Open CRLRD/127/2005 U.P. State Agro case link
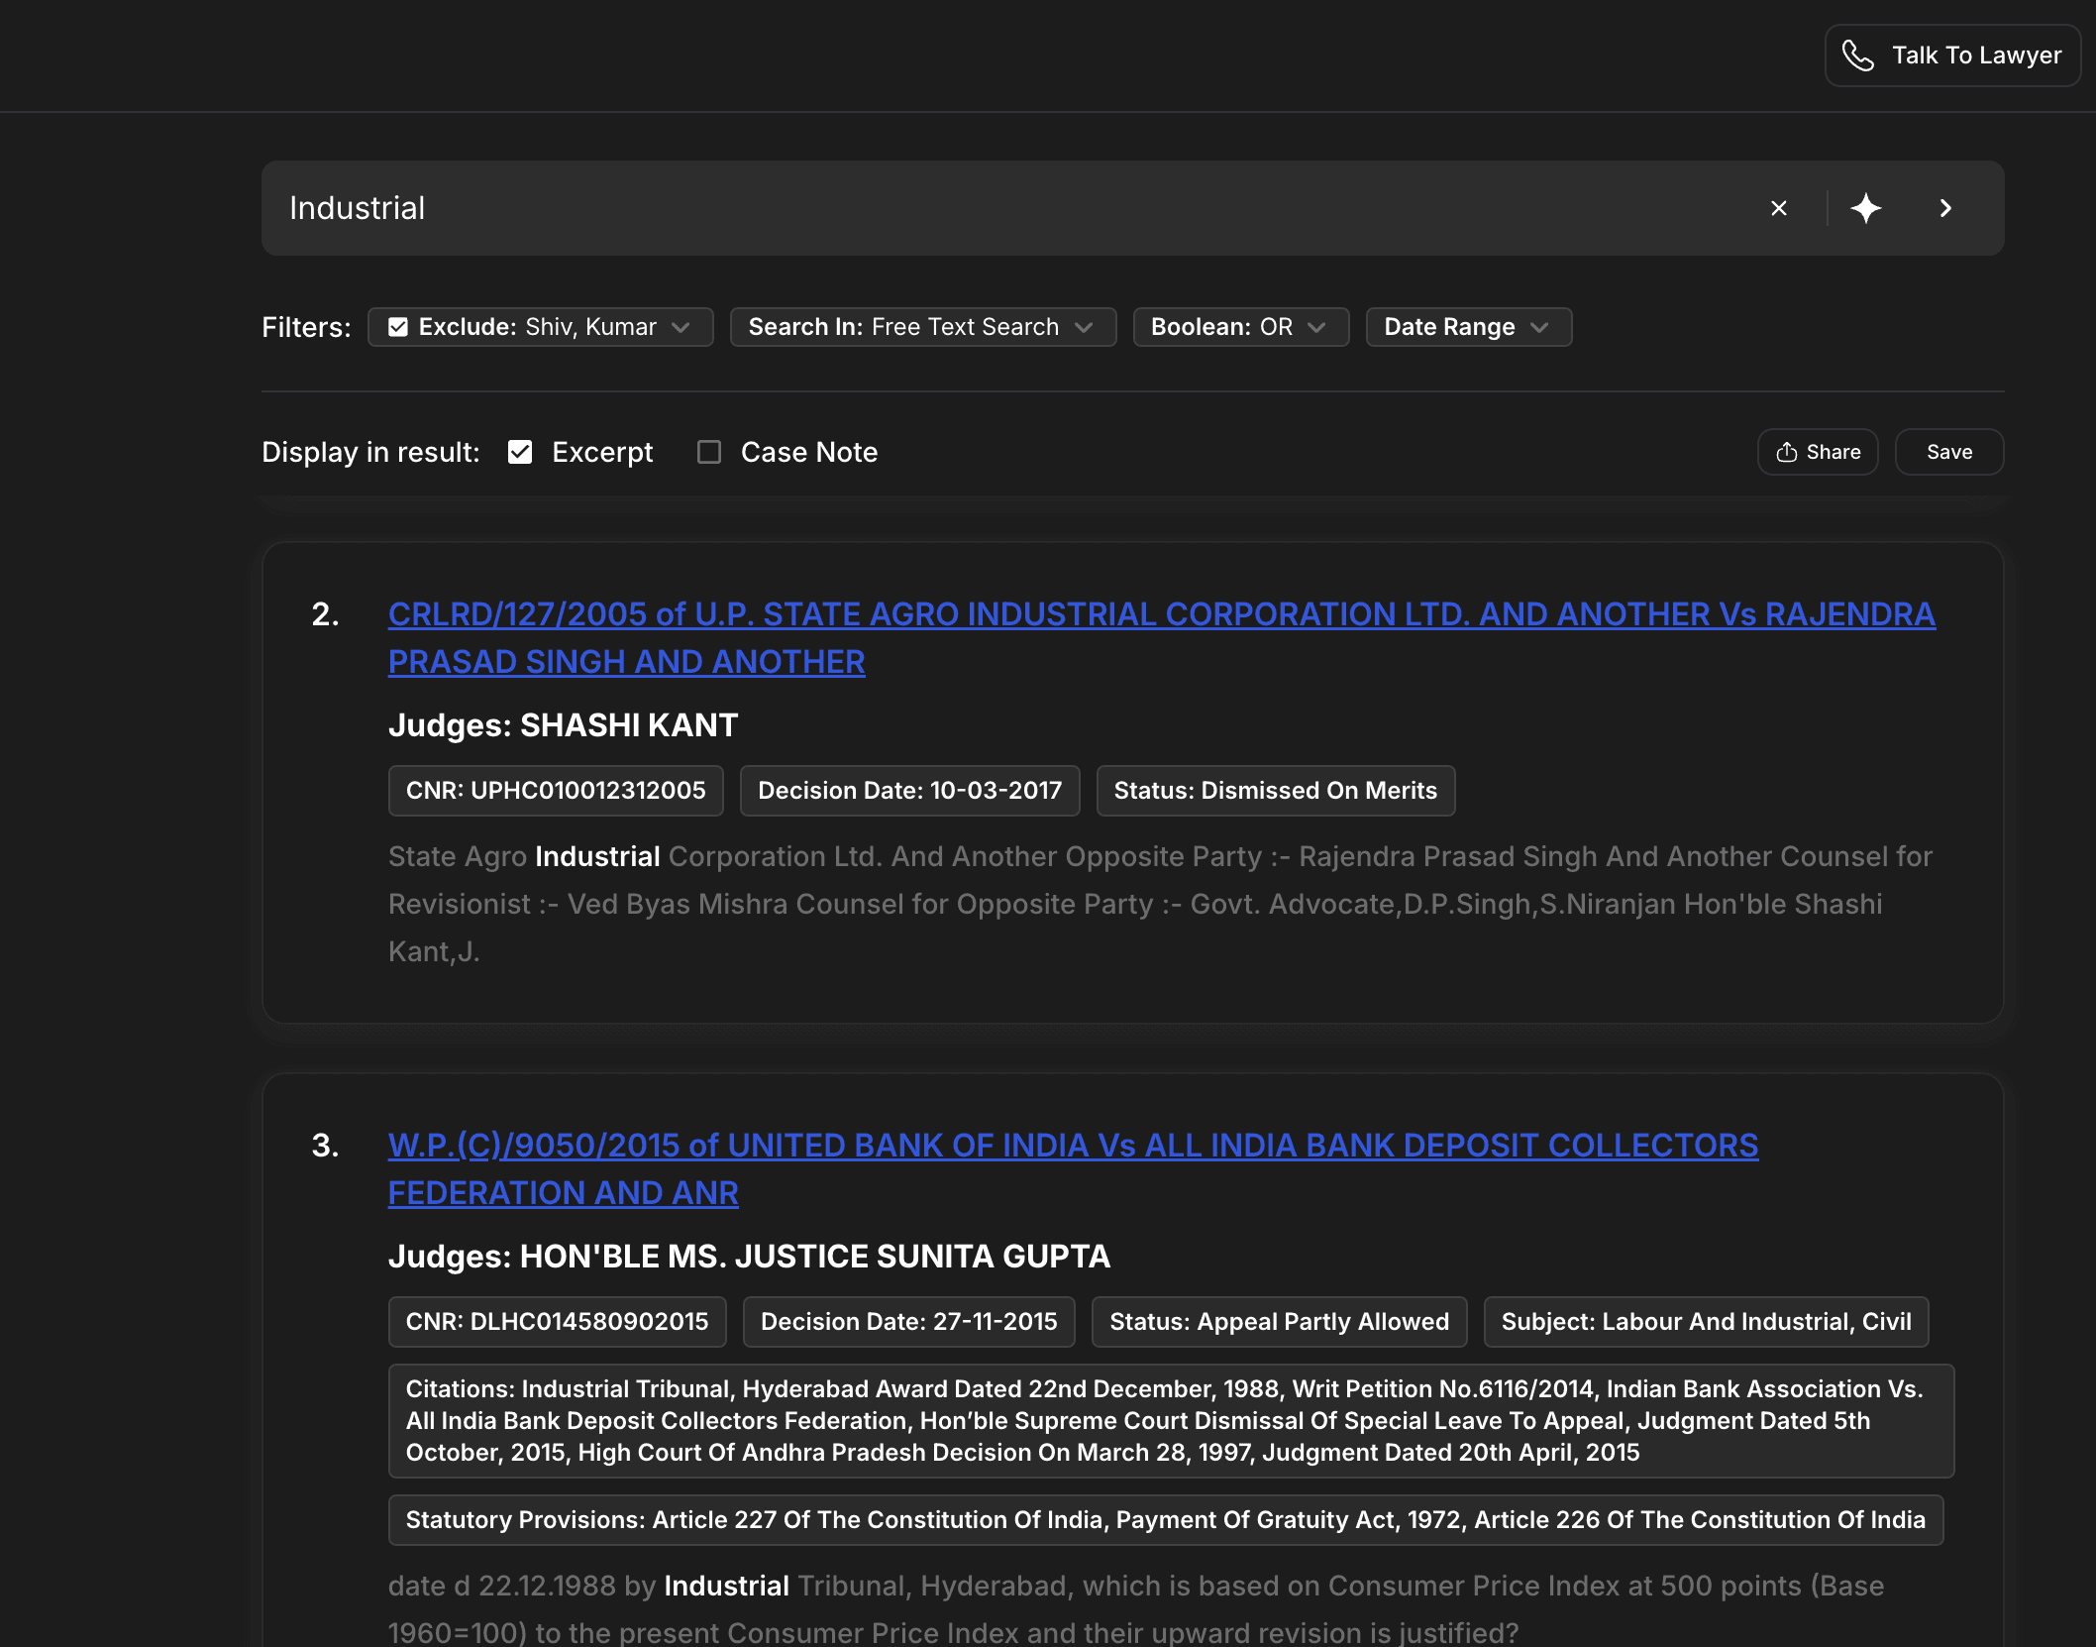The image size is (2096, 1647). 1161,638
